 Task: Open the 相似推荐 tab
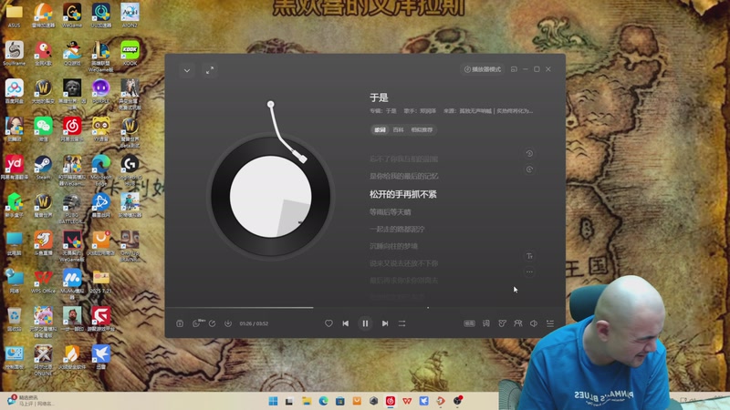click(x=422, y=129)
